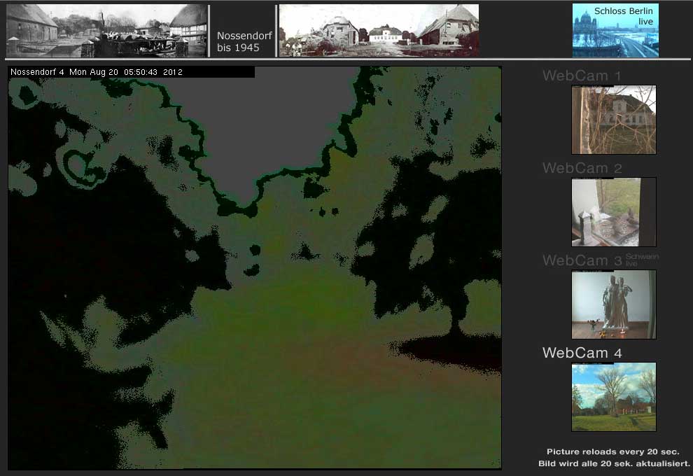Viewport: 693px width, 476px height.
Task: Click the large Nossendorf 4 webcam image
Action: [x=255, y=273]
